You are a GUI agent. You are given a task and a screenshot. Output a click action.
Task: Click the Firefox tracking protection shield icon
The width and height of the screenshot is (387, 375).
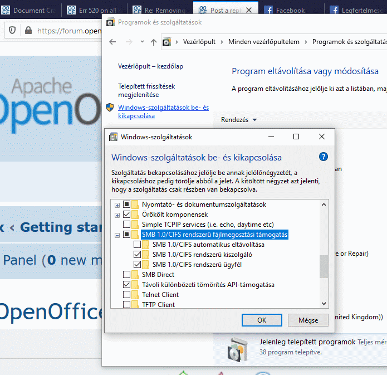click(12, 31)
